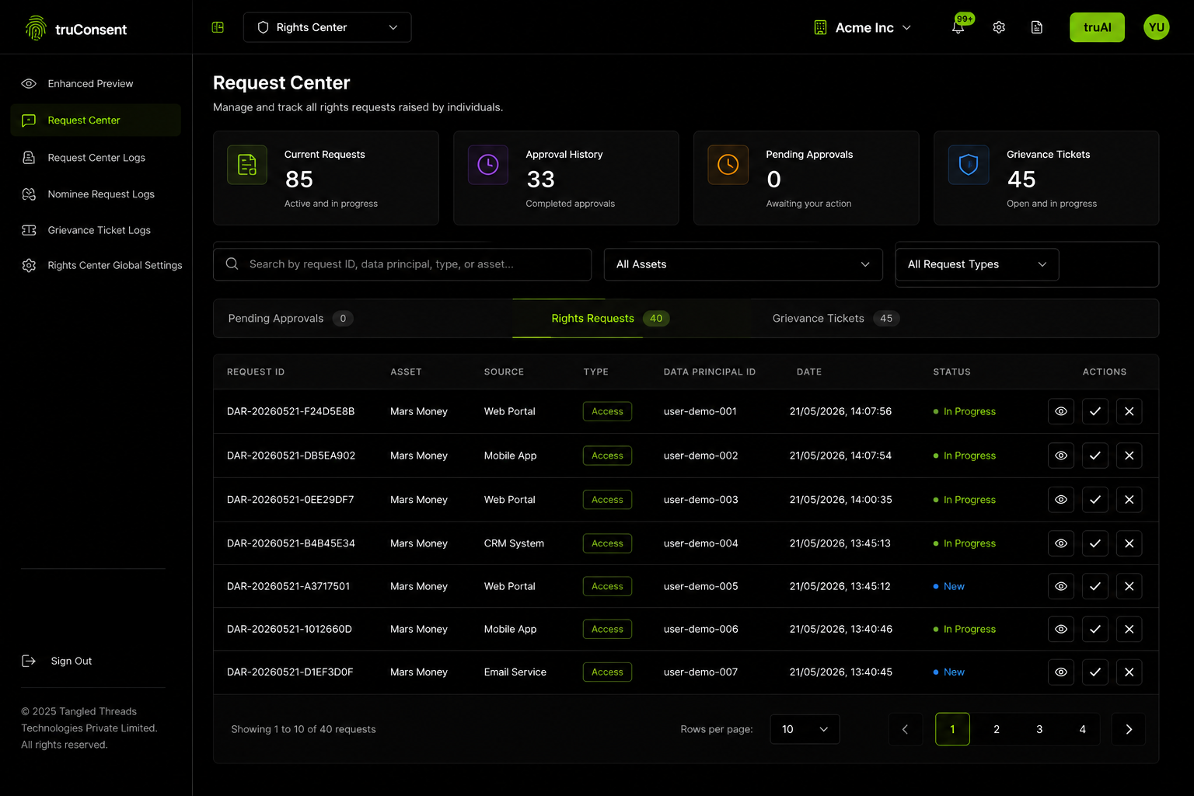The height and width of the screenshot is (796, 1194).
Task: Switch to the Pending Approvals tab
Action: point(290,318)
